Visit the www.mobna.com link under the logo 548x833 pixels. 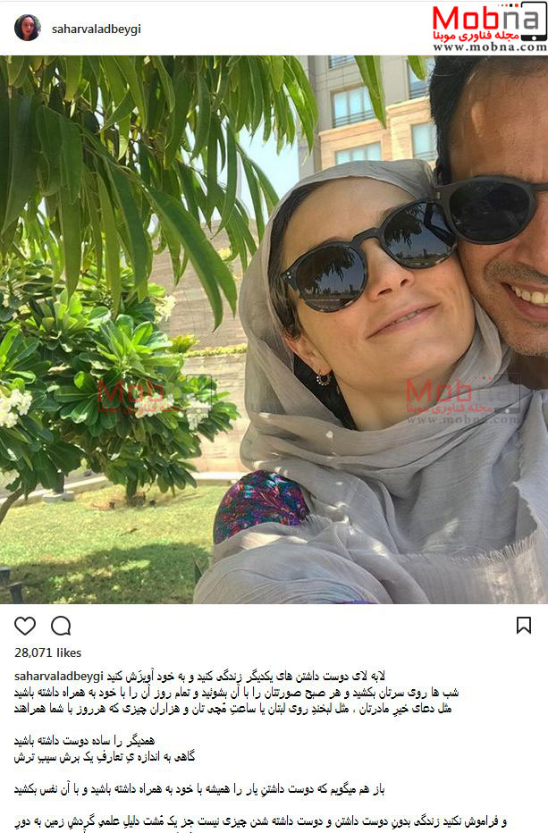pyautogui.click(x=490, y=46)
